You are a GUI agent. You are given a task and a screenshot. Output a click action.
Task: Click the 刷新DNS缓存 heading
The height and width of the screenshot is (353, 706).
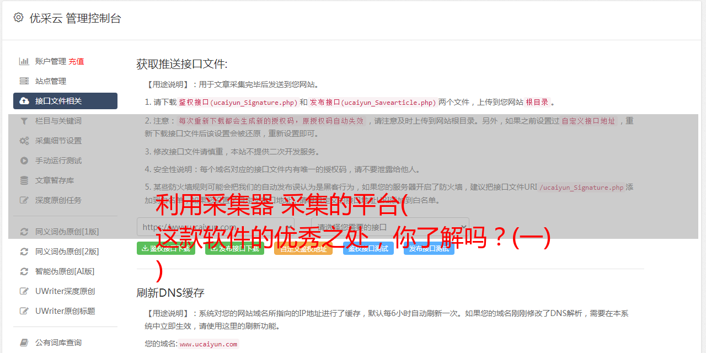point(171,292)
